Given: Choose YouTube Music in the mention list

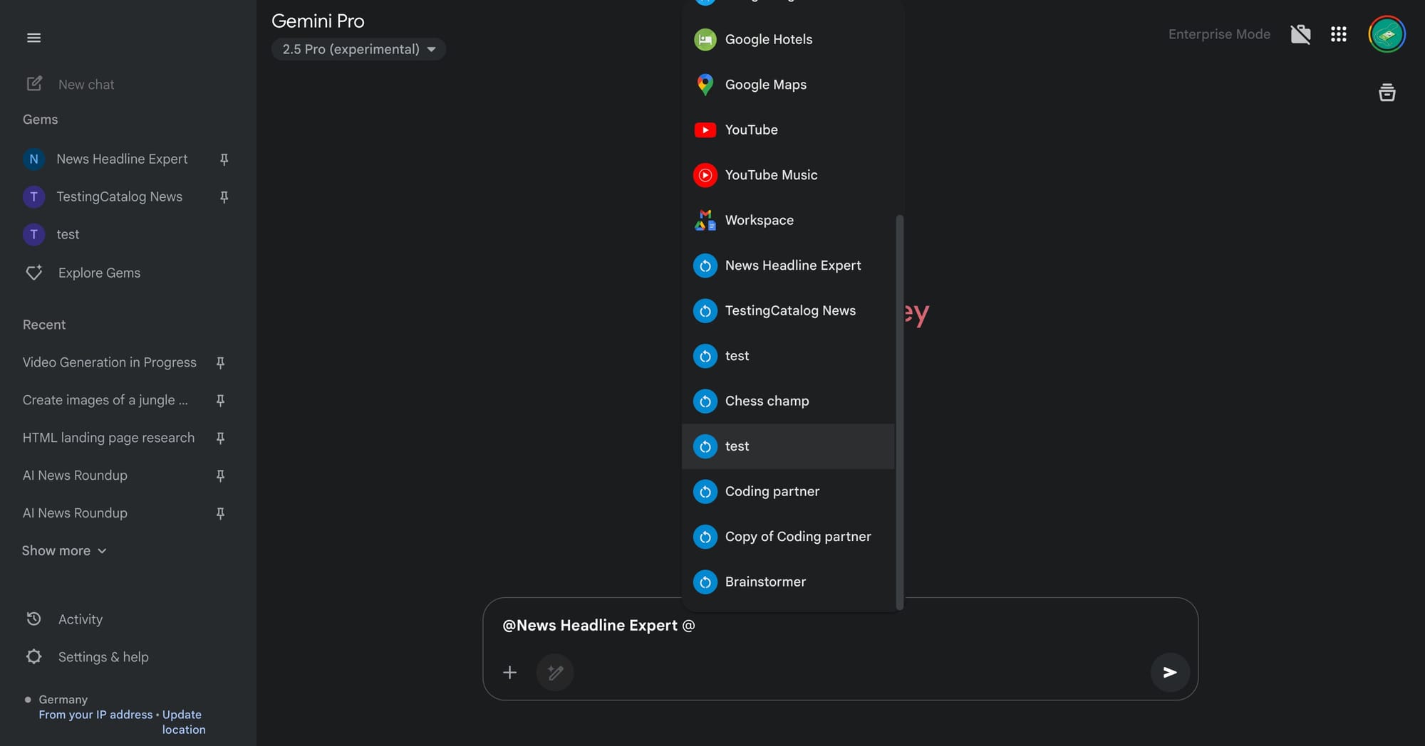Looking at the screenshot, I should coord(788,175).
